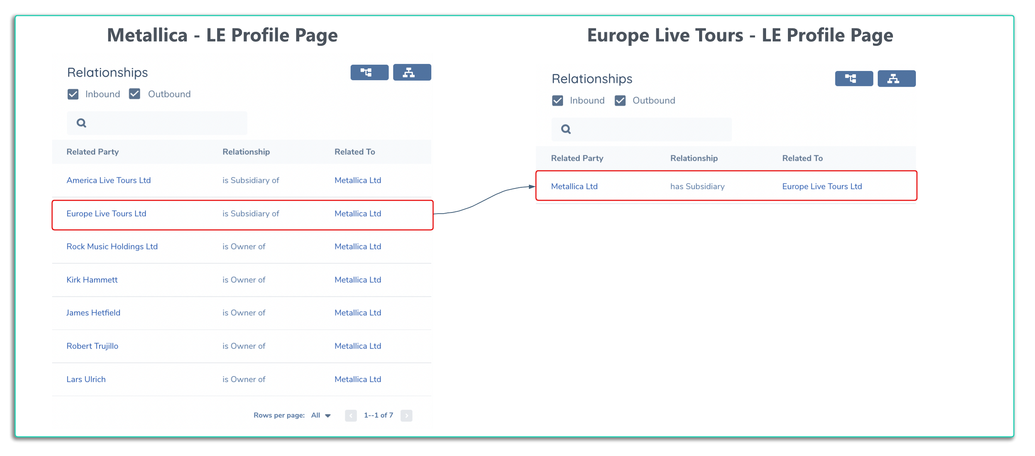Sort by Related Party column in Metallica table

92,152
